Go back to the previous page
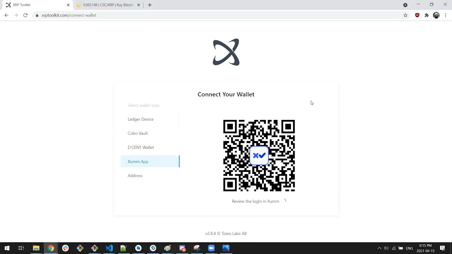The height and width of the screenshot is (254, 452). pyautogui.click(x=6, y=15)
